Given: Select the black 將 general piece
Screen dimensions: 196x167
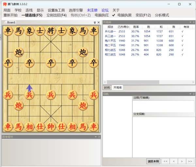Looking at the screenshot, I should click(50, 31).
